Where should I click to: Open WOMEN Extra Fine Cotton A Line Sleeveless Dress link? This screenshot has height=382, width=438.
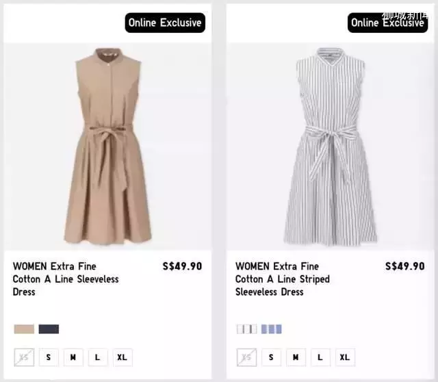(x=66, y=279)
